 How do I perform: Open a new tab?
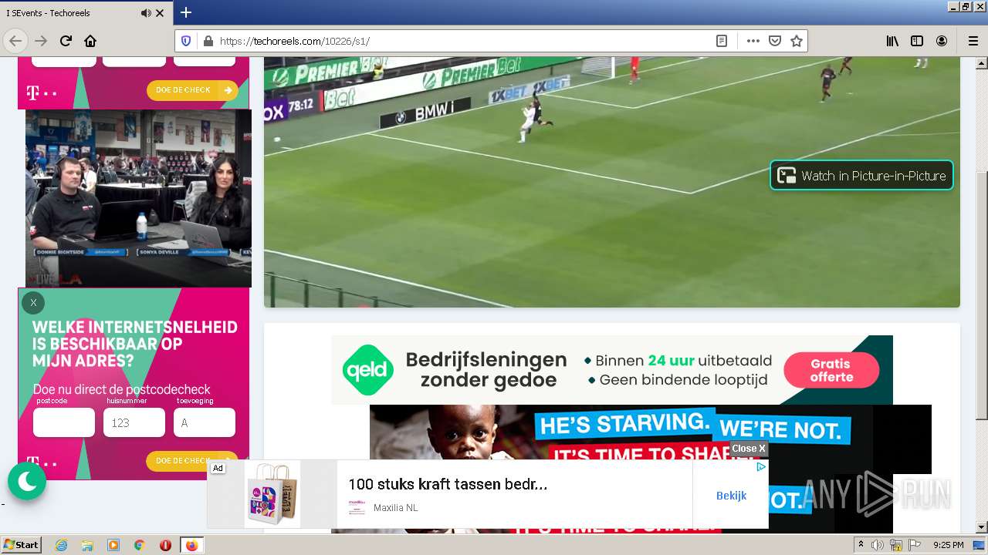pyautogui.click(x=186, y=12)
